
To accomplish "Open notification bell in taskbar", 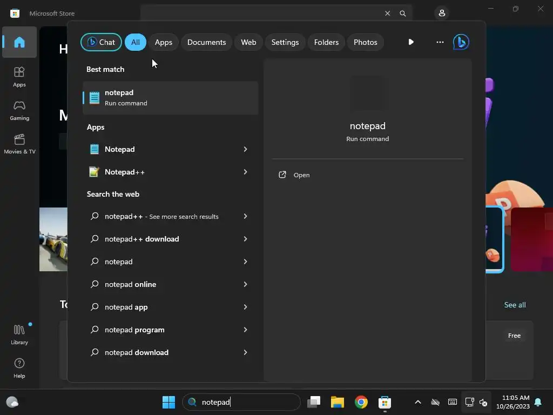I will [x=538, y=402].
